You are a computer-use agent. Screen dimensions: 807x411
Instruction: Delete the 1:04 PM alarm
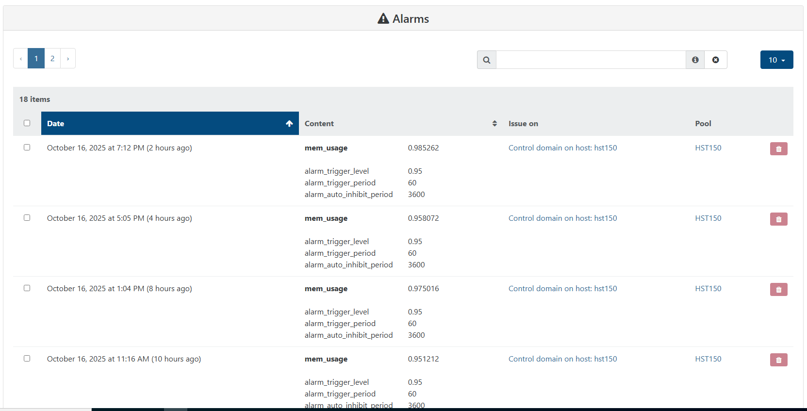click(778, 290)
